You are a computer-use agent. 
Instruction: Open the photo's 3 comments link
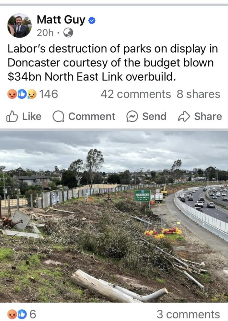point(188,314)
